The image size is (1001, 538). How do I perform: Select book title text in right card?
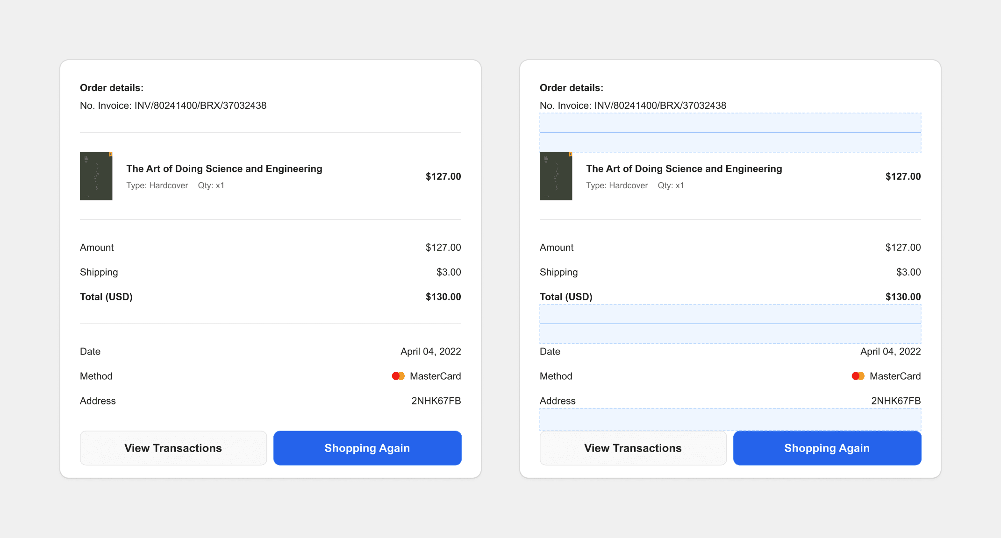684,169
